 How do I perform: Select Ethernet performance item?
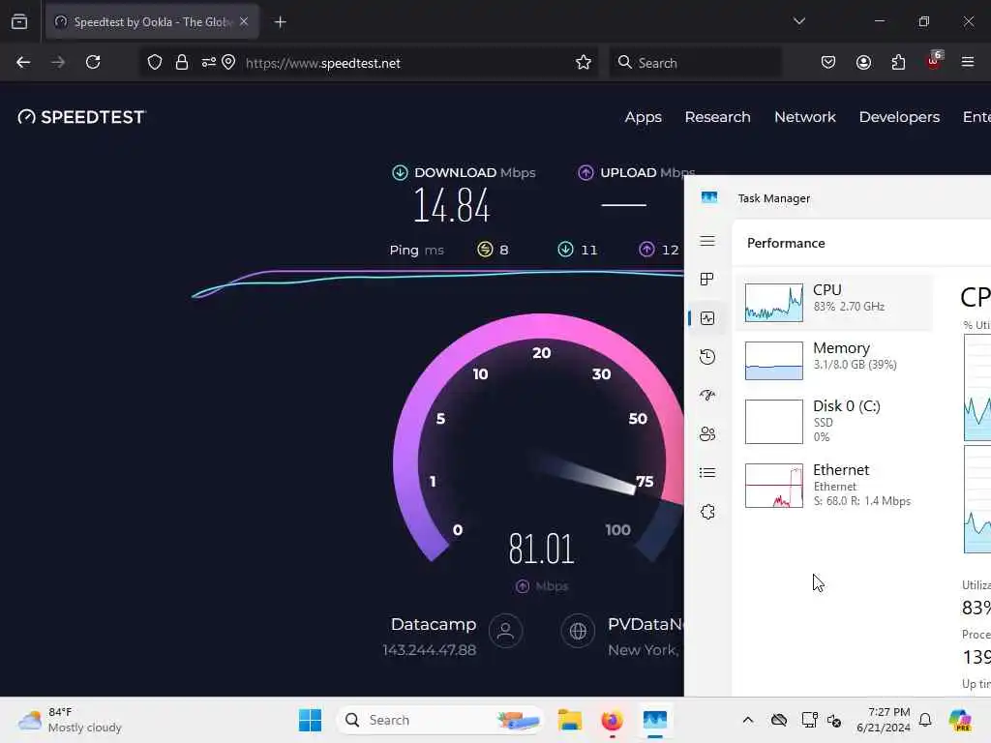834,486
